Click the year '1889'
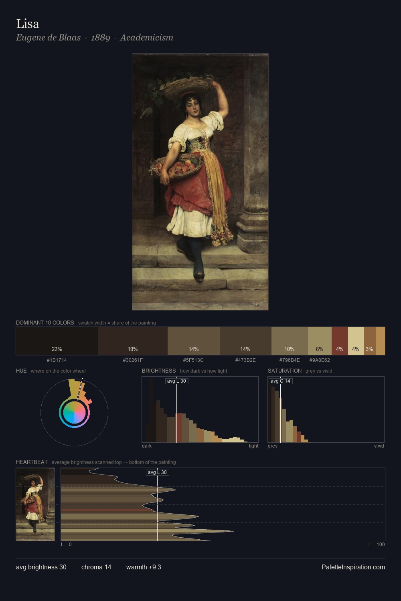This screenshot has height=601, width=401. (100, 38)
